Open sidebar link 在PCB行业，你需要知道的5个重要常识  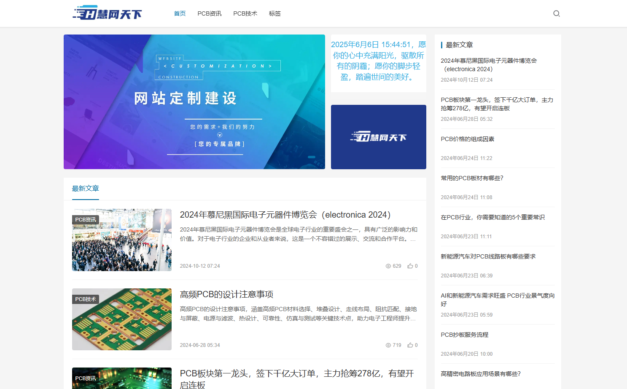[492, 217]
